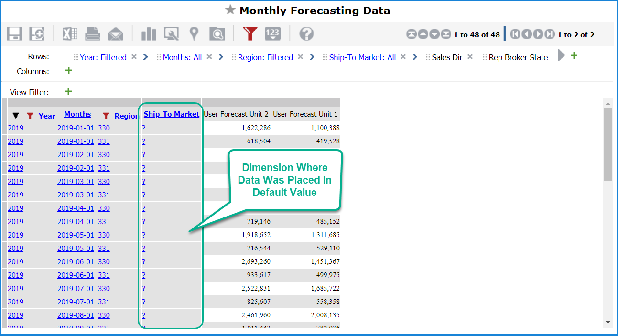Toggle the red filter icon beside Region header
This screenshot has height=336, width=618.
pyautogui.click(x=106, y=116)
